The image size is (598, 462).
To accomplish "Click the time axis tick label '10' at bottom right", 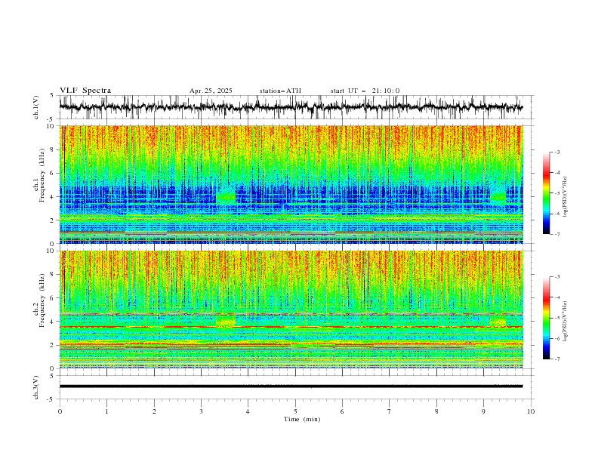I will point(531,411).
